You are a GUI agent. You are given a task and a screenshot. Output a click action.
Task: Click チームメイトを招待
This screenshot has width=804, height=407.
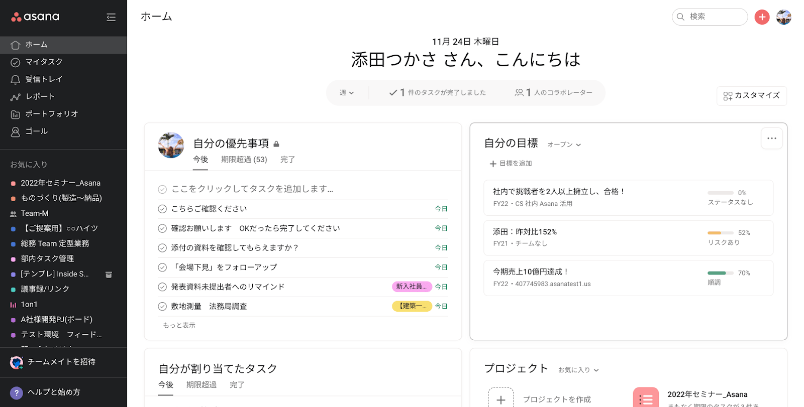(61, 362)
